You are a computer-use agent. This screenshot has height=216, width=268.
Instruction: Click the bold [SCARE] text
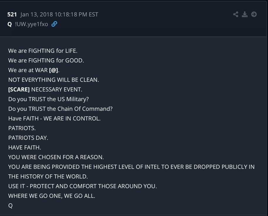pyautogui.click(x=19, y=89)
